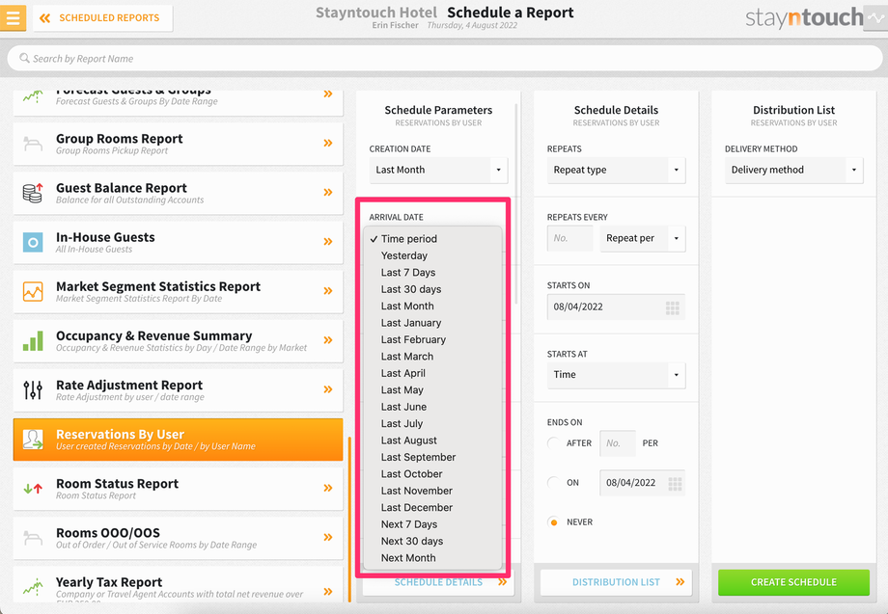The width and height of the screenshot is (888, 614).
Task: Click the Market Segment Statistics chart icon
Action: [33, 291]
